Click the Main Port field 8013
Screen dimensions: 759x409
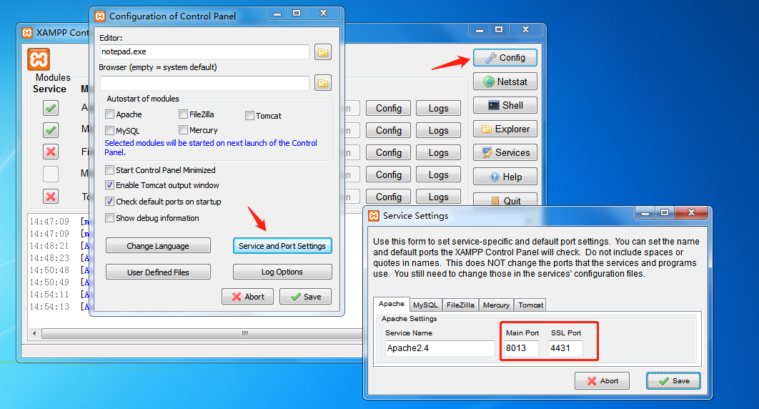(521, 348)
